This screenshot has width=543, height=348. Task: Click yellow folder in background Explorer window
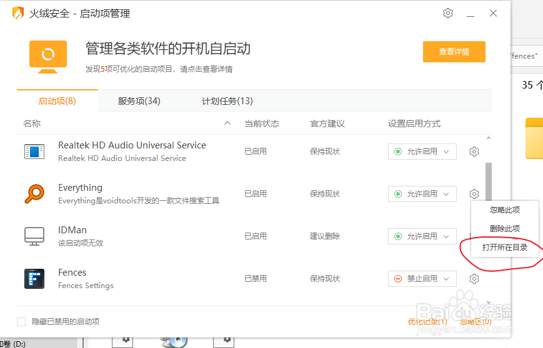click(x=534, y=138)
